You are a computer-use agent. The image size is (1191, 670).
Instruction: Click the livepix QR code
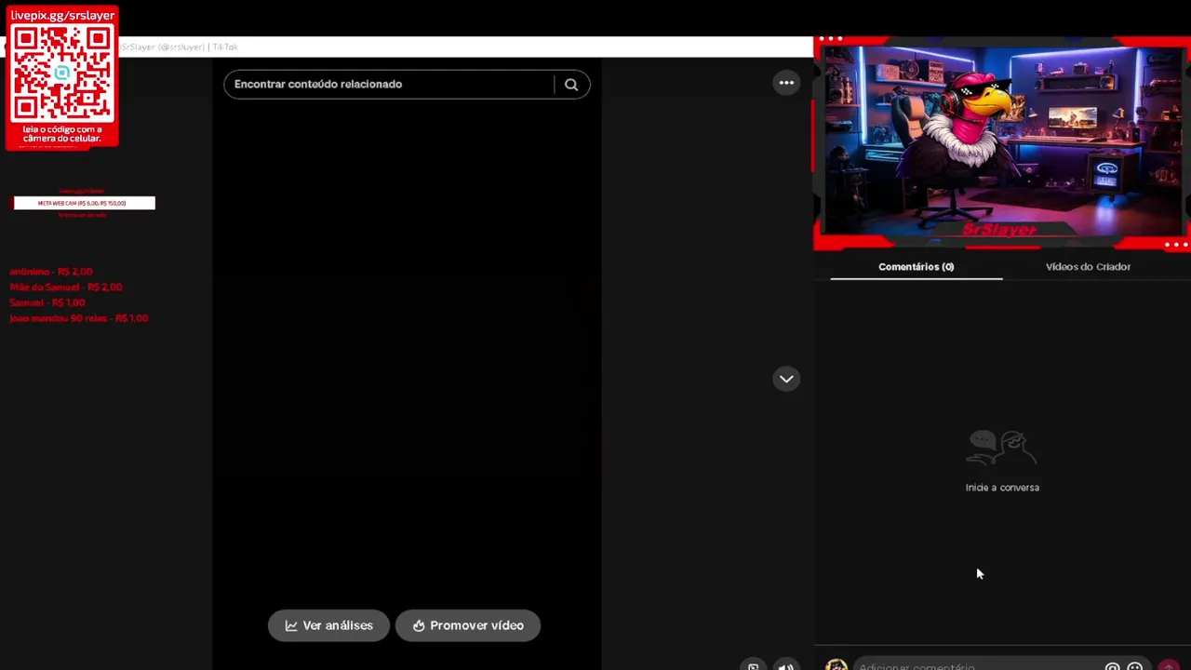click(62, 73)
